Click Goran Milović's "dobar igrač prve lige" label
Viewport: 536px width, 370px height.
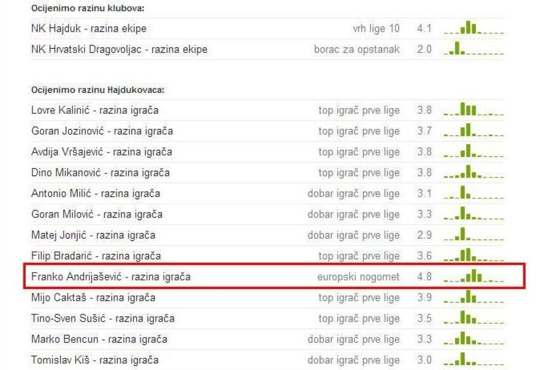coord(353,214)
